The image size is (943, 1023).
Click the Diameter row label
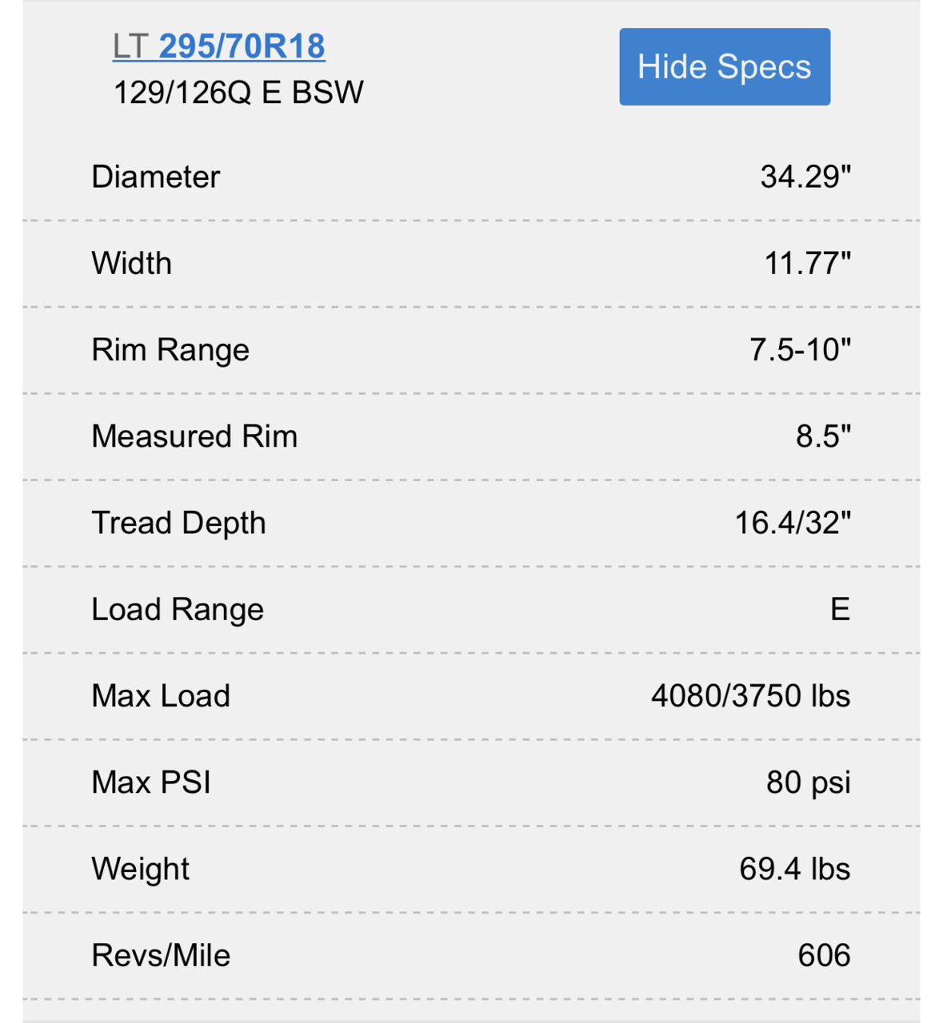point(155,177)
